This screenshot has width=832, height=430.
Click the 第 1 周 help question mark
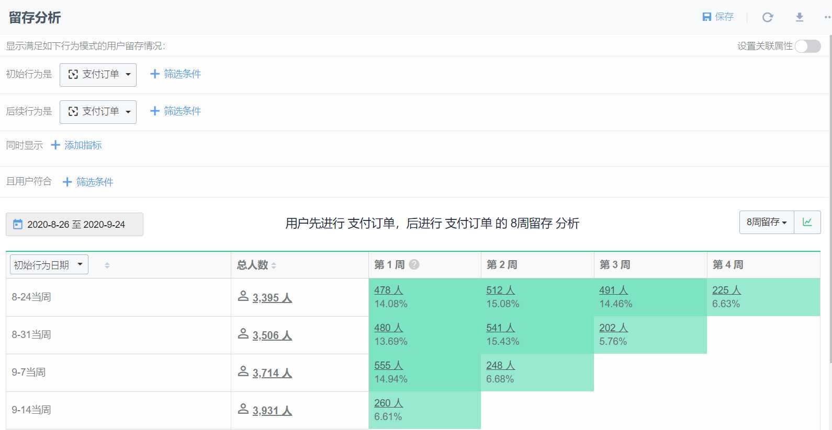(x=414, y=264)
